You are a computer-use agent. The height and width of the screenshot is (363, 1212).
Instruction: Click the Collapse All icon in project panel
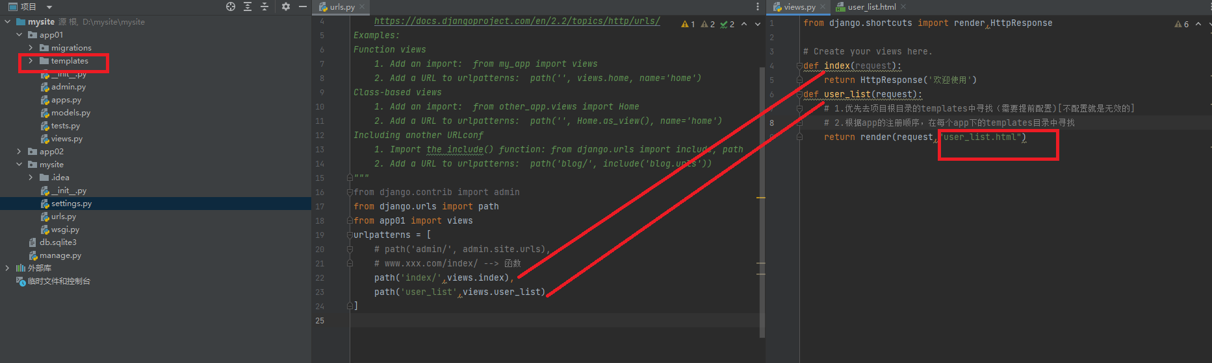coord(264,6)
